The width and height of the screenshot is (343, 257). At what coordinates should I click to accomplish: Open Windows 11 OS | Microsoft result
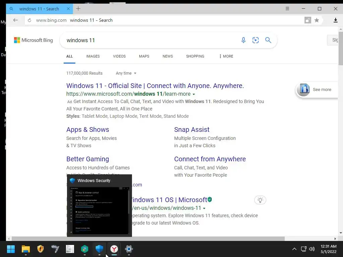click(x=169, y=200)
